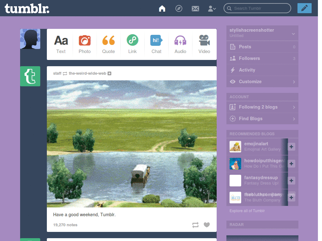Follow the-weird-wide-web with plus icon

tap(109, 73)
